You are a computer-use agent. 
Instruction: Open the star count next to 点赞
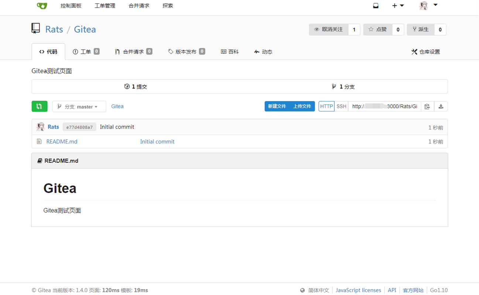(x=398, y=29)
